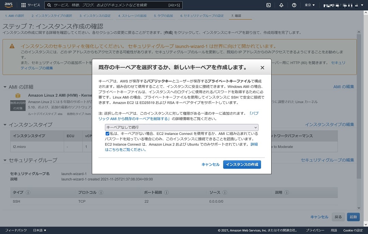Click the inner page vertical scrollbar
The width and height of the screenshot is (368, 234).
click(x=358, y=107)
